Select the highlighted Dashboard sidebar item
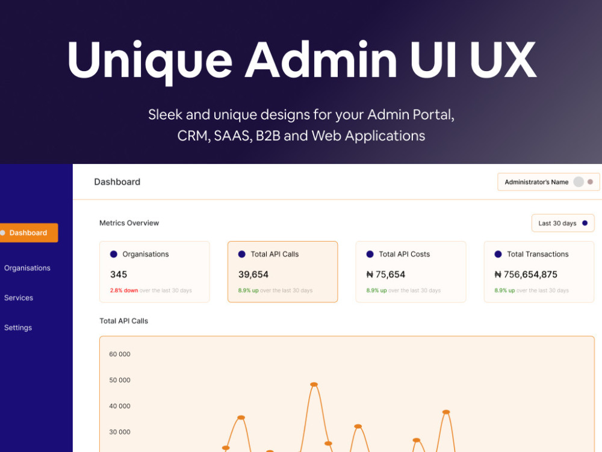 tap(29, 233)
